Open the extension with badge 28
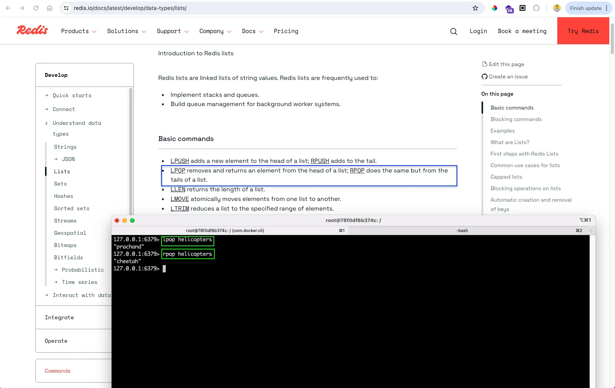615x388 pixels. coord(509,9)
